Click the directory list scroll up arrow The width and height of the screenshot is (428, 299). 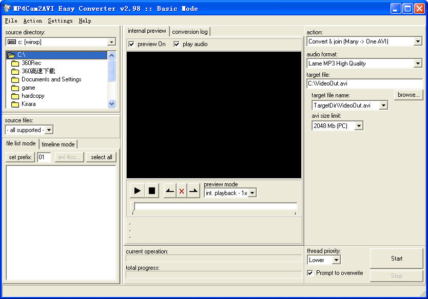(x=112, y=56)
